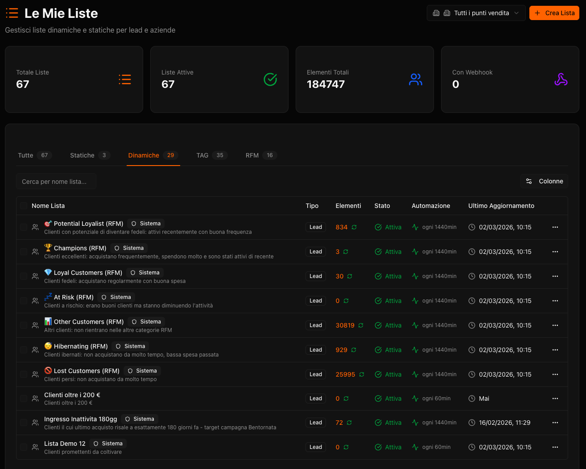Switch to the Statiche tab

[x=82, y=155]
